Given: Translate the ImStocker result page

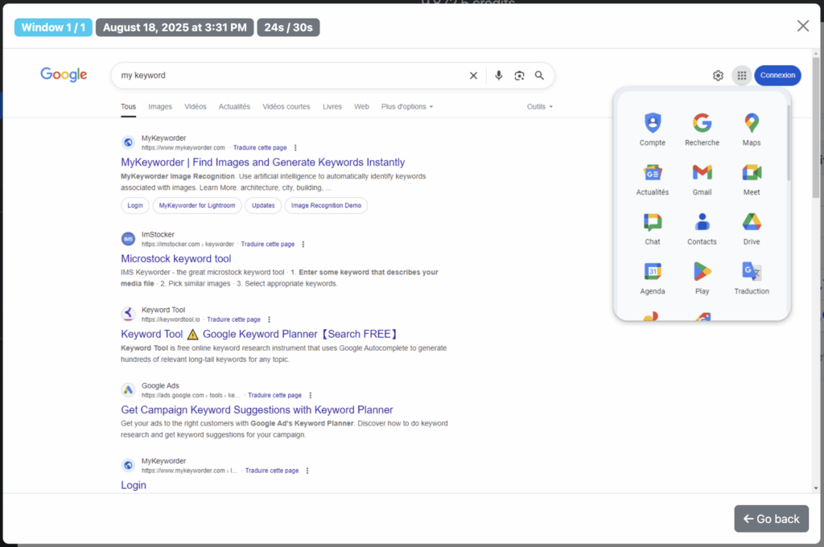Looking at the screenshot, I should click(268, 244).
